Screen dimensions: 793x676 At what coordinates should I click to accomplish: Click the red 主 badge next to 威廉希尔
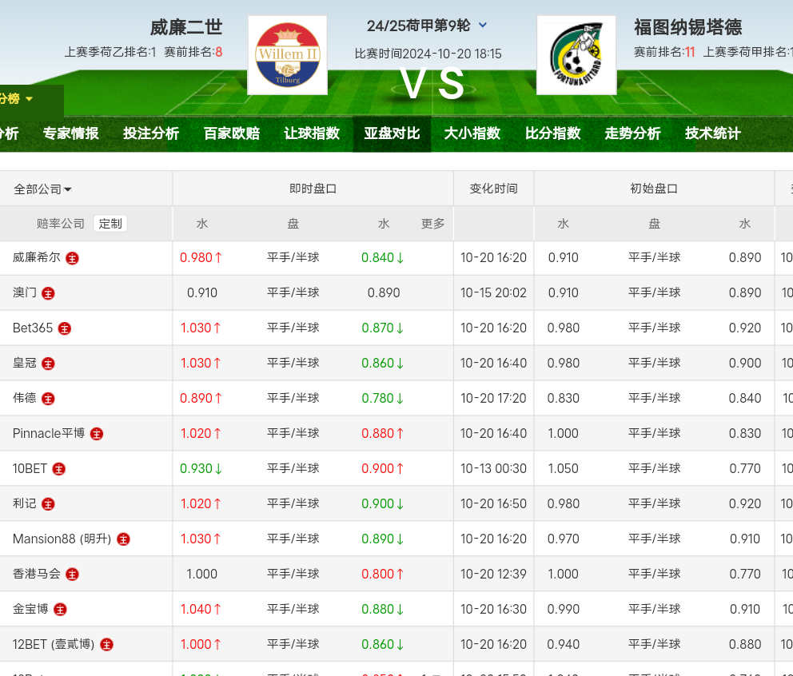click(x=72, y=258)
